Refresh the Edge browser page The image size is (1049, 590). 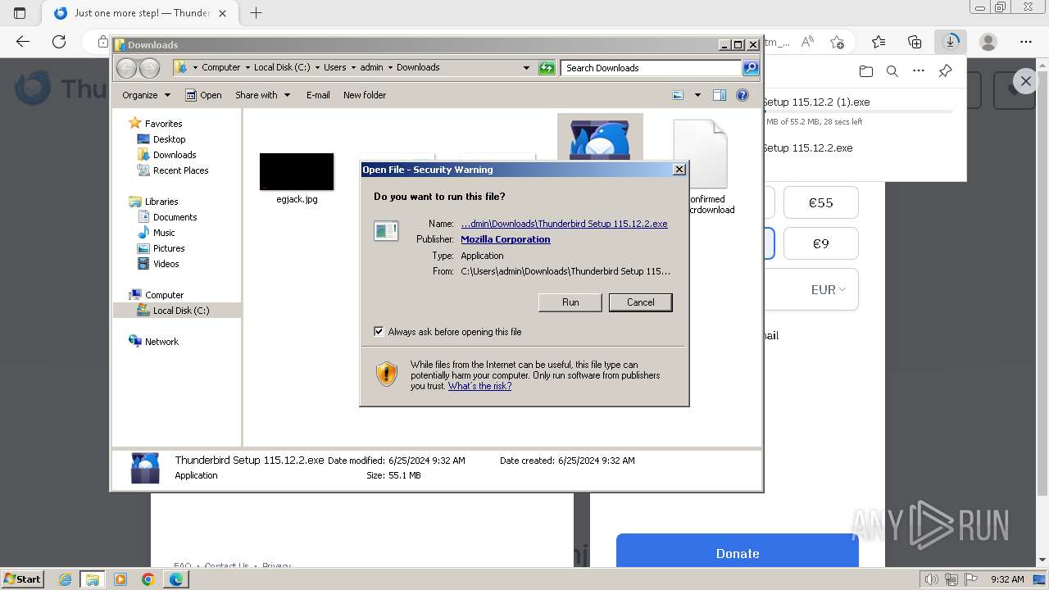click(59, 42)
